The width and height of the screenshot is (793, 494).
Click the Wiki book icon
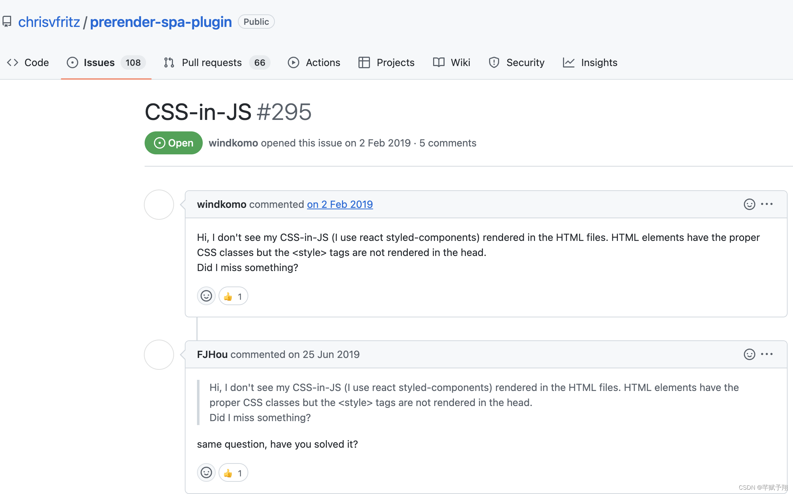tap(439, 62)
